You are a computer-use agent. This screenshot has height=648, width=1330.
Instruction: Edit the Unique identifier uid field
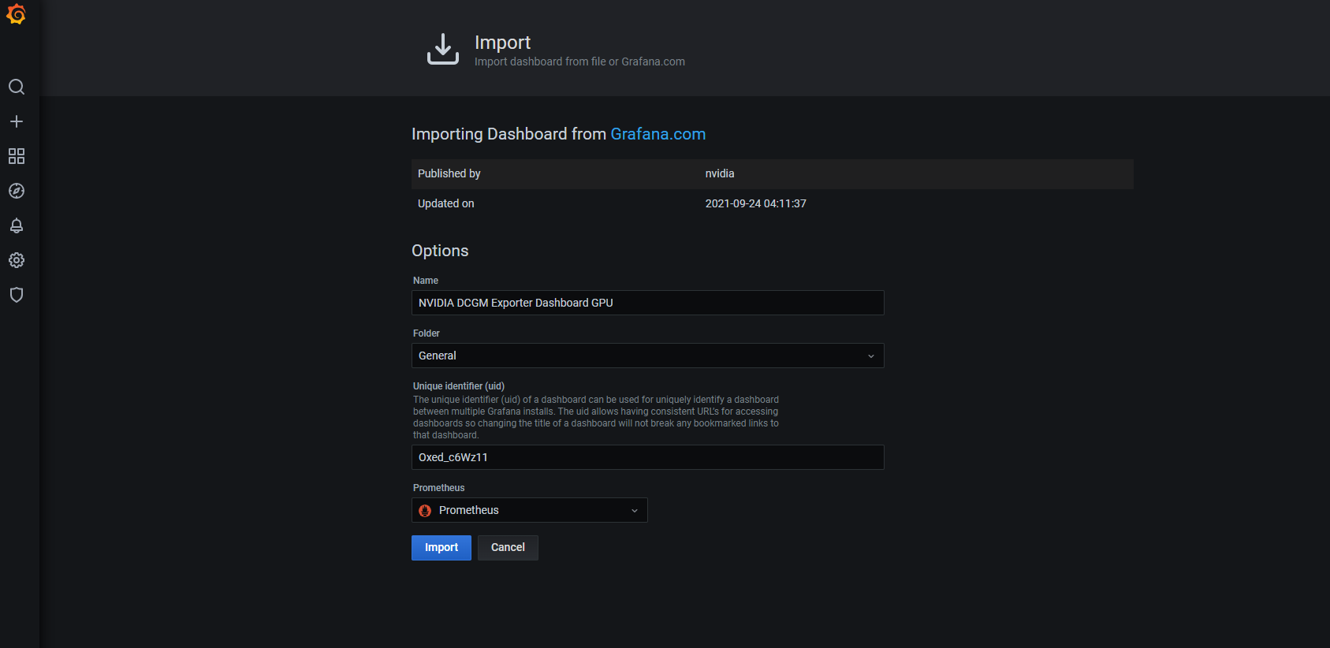[648, 457]
